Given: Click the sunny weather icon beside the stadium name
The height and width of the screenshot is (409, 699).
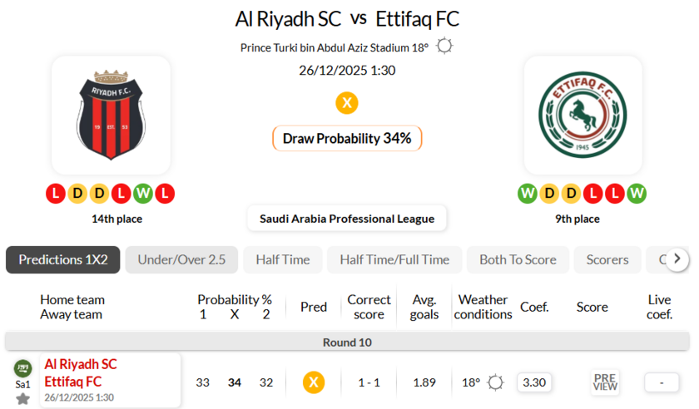Looking at the screenshot, I should click(x=445, y=47).
